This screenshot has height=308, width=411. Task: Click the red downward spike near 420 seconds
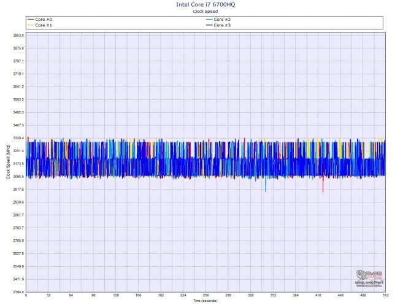pyautogui.click(x=323, y=185)
